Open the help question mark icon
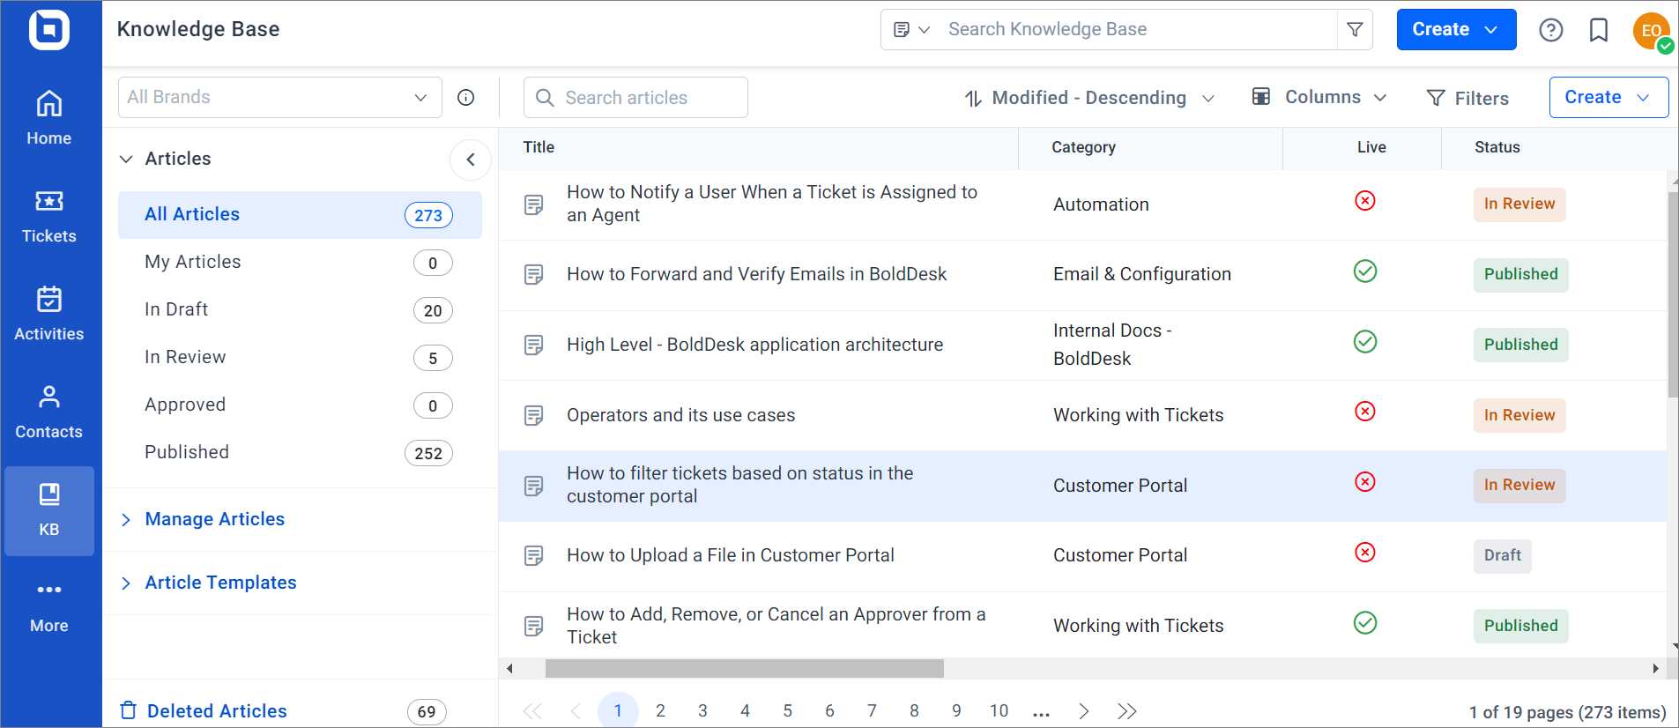This screenshot has width=1679, height=728. click(1550, 30)
